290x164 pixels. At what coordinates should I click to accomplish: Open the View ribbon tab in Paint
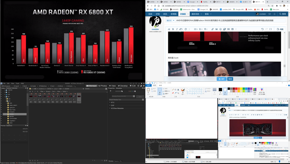point(160,85)
